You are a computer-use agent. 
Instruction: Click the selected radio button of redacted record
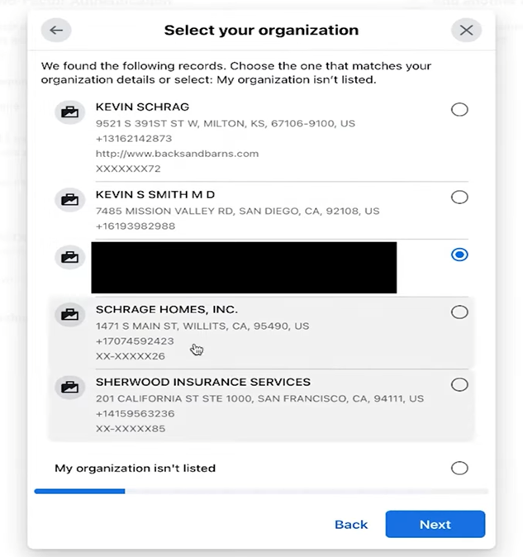pos(459,255)
